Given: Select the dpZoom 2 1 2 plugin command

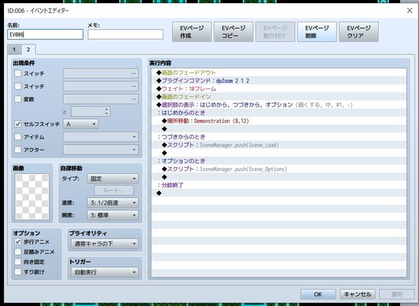Looking at the screenshot, I should 279,81.
